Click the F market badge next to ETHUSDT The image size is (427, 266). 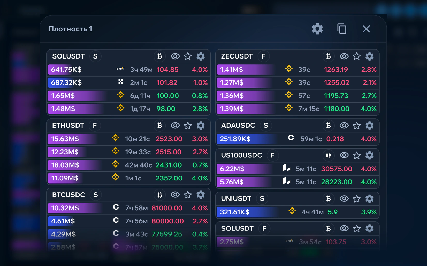(95, 126)
